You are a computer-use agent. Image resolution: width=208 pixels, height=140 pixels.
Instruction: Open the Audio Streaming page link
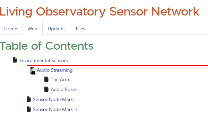(x=55, y=70)
